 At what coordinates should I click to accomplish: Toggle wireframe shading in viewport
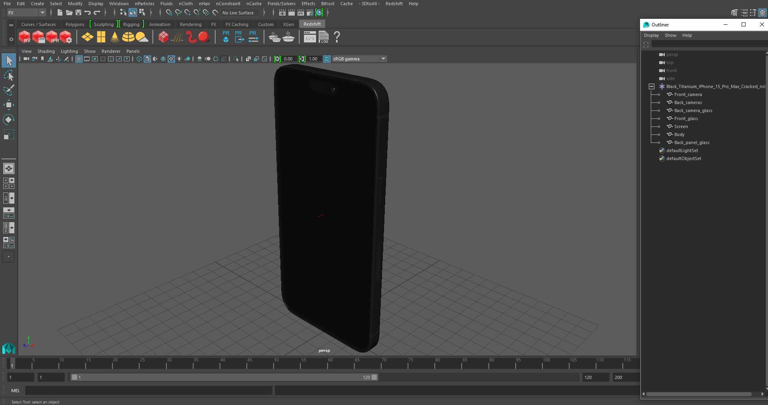click(139, 59)
